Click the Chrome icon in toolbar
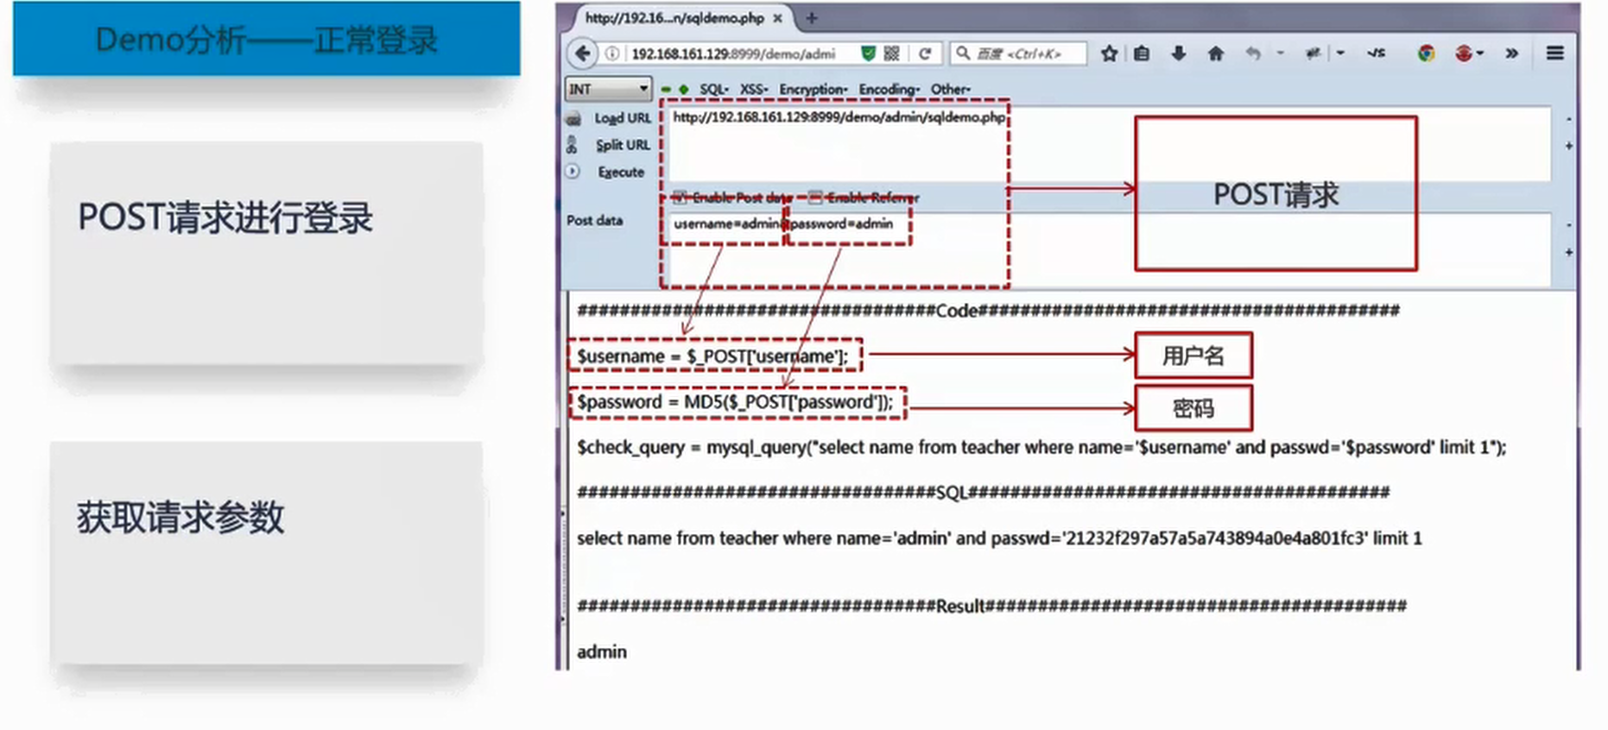1608x730 pixels. 1426,53
